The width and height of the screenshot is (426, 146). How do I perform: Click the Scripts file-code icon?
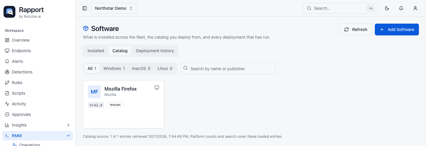click(x=7, y=93)
